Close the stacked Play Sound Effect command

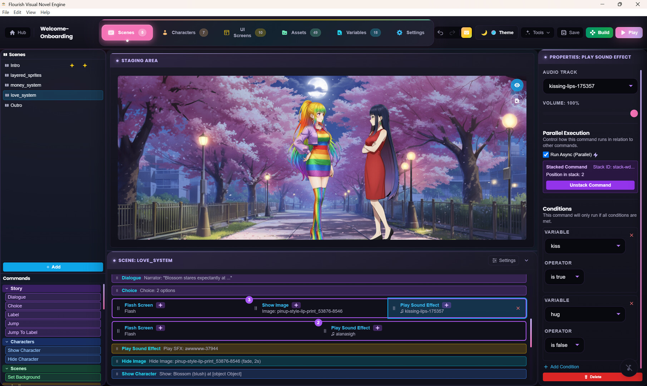tap(518, 308)
